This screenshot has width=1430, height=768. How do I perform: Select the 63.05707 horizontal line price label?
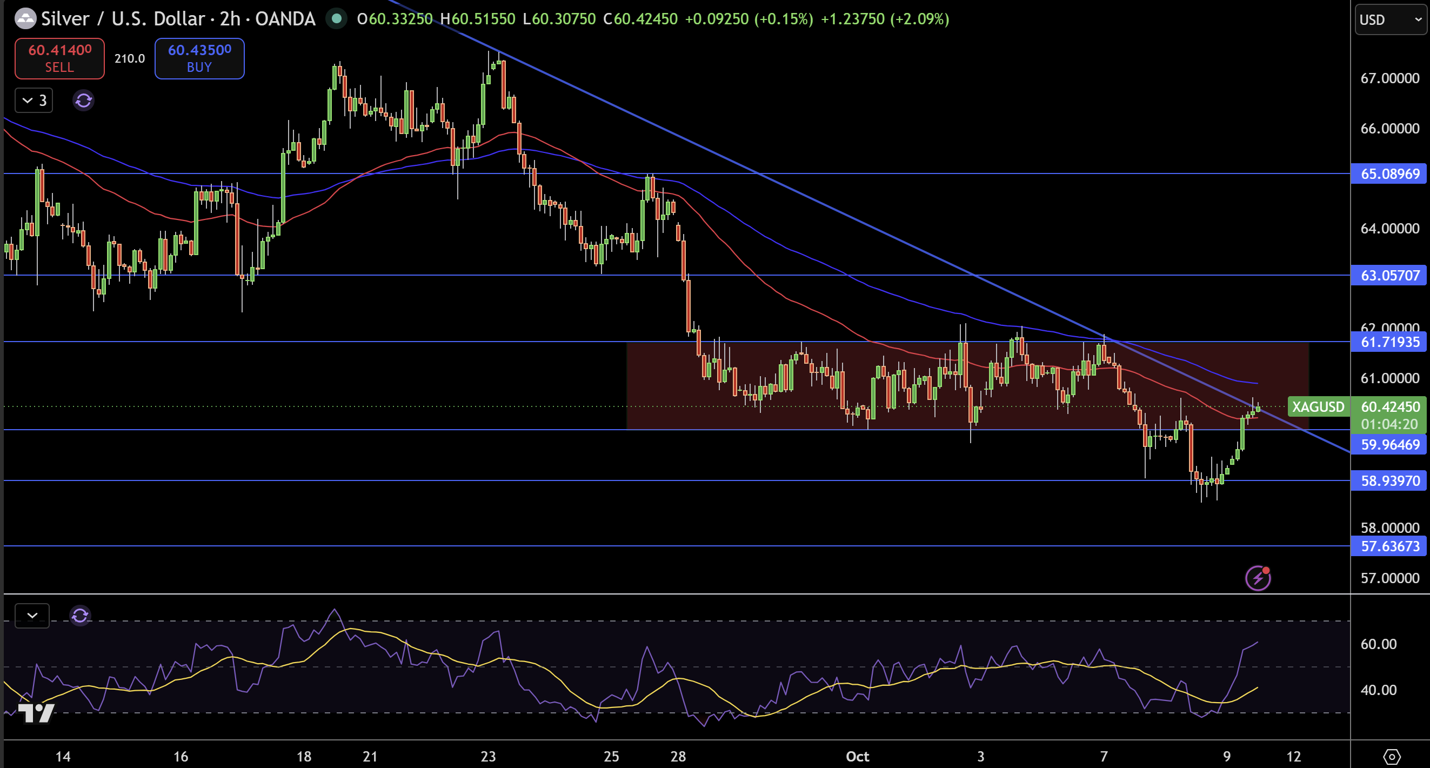[1389, 276]
